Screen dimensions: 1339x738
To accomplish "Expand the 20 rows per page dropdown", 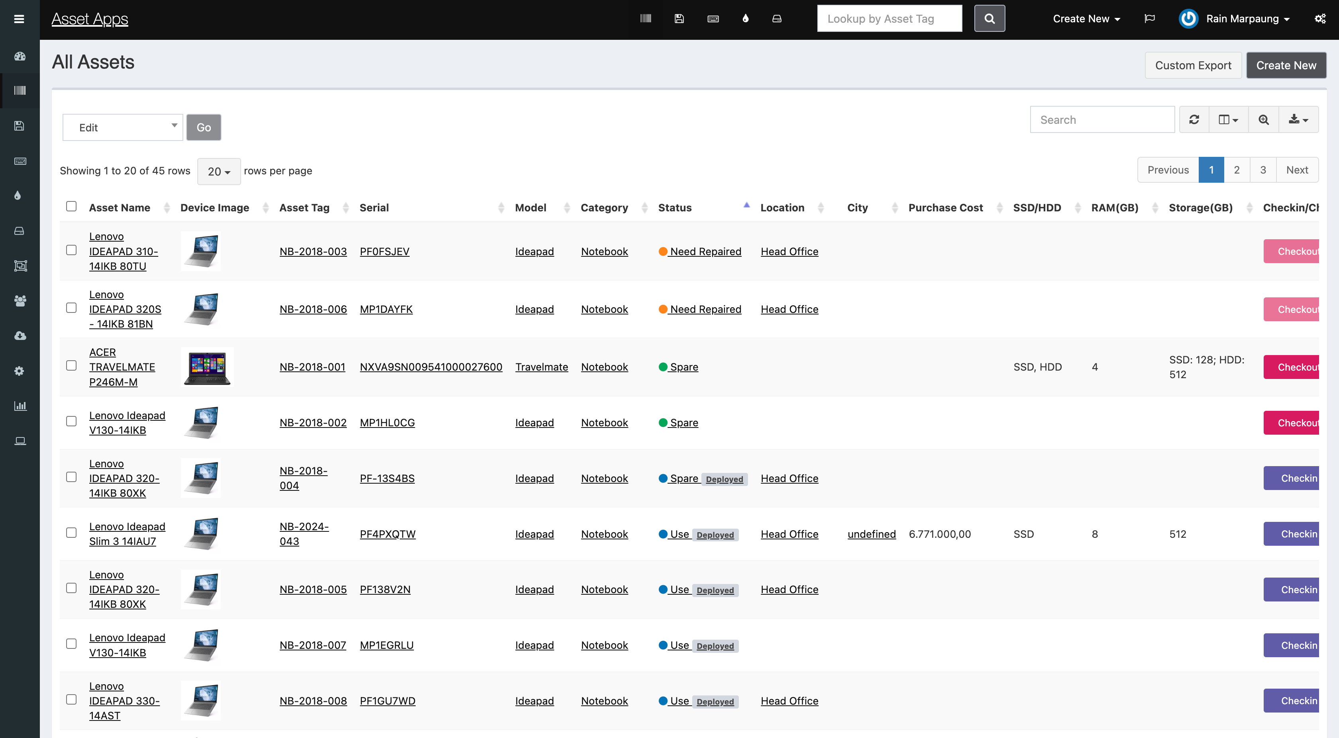I will pyautogui.click(x=219, y=172).
